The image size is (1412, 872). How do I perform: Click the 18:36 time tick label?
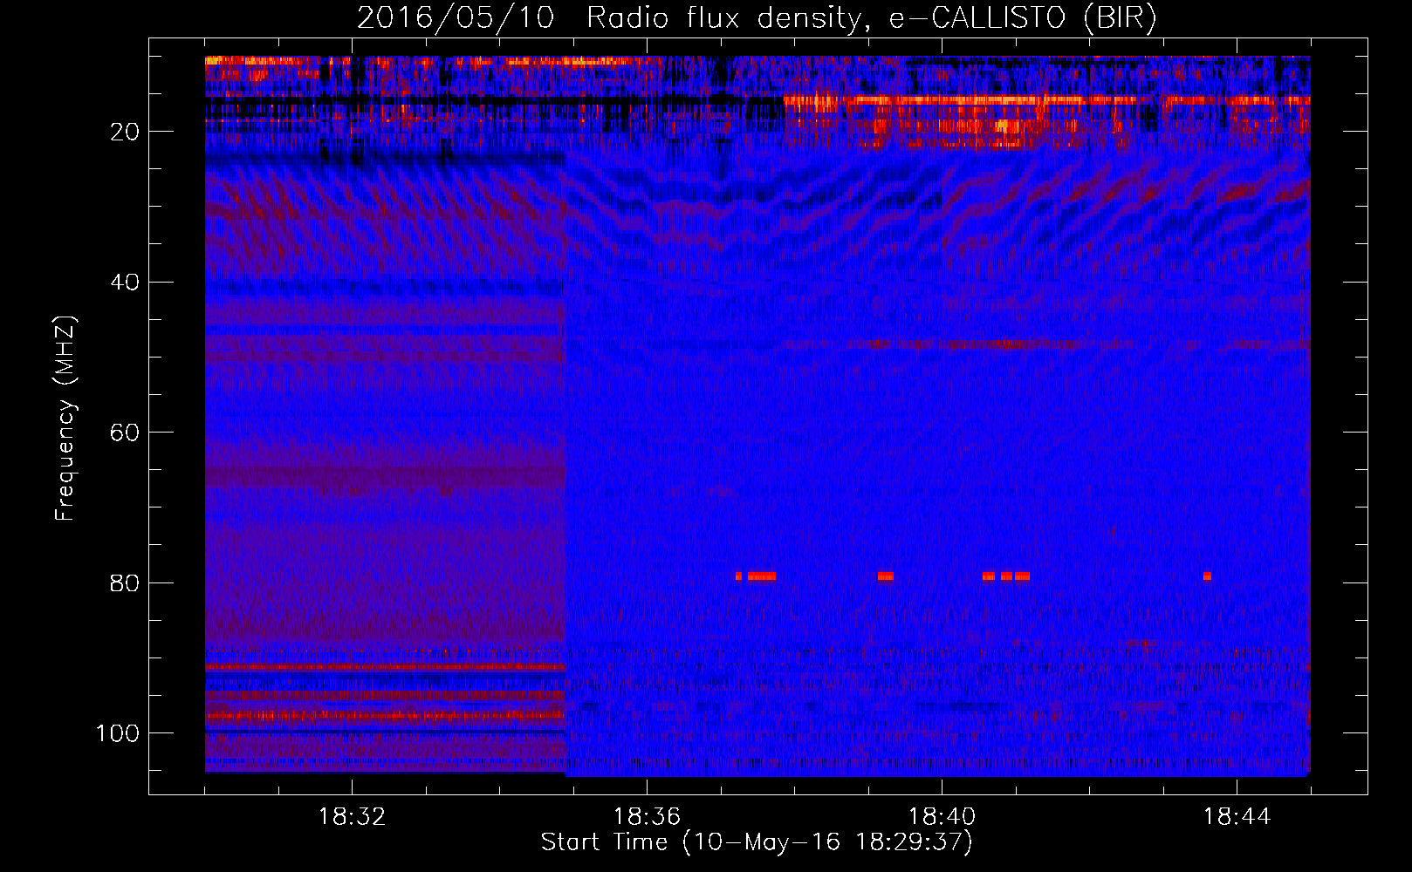[x=647, y=817]
